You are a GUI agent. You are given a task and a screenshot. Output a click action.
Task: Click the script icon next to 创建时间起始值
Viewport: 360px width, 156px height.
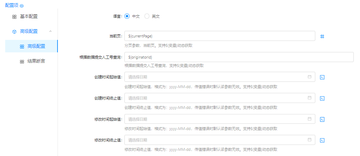(322, 77)
